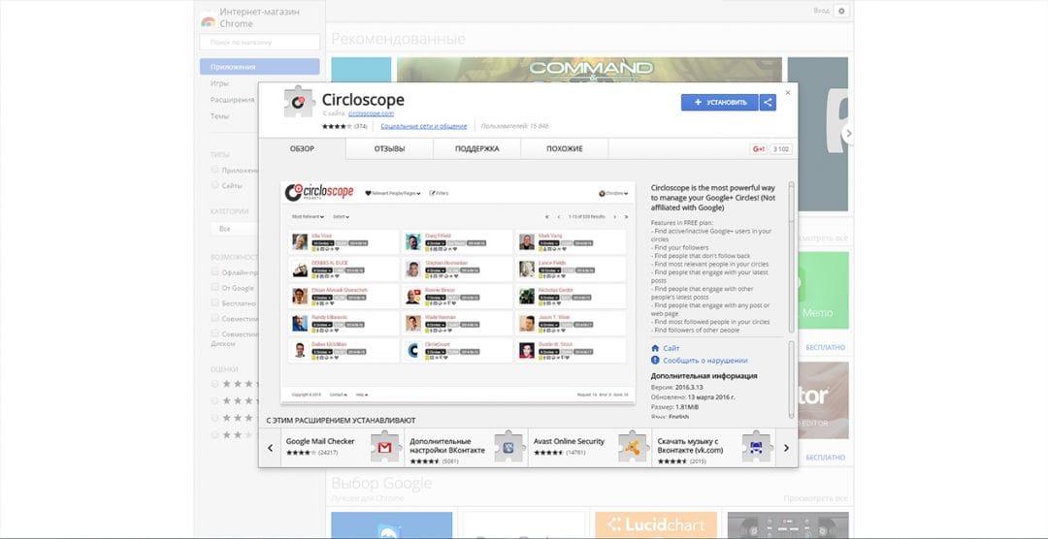The image size is (1048, 539).
Task: Select Расширения in the sidebar
Action: [233, 100]
